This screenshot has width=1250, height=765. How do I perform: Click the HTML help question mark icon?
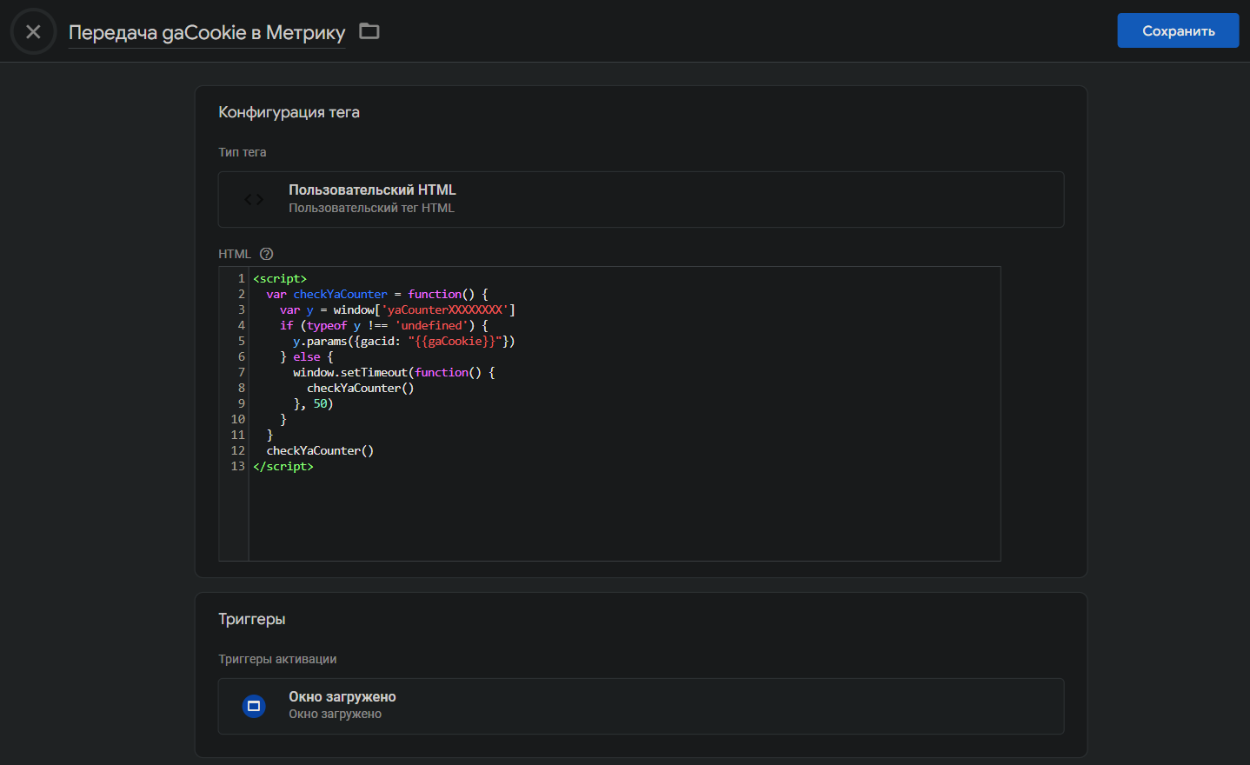click(267, 254)
